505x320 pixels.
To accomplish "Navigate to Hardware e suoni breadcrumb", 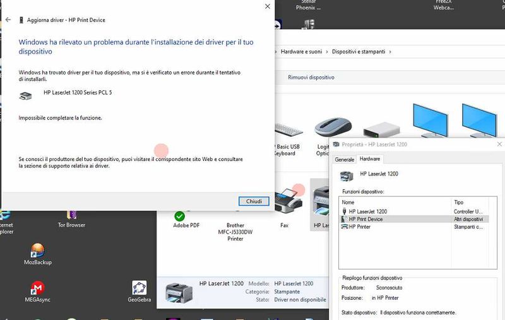I will [301, 52].
